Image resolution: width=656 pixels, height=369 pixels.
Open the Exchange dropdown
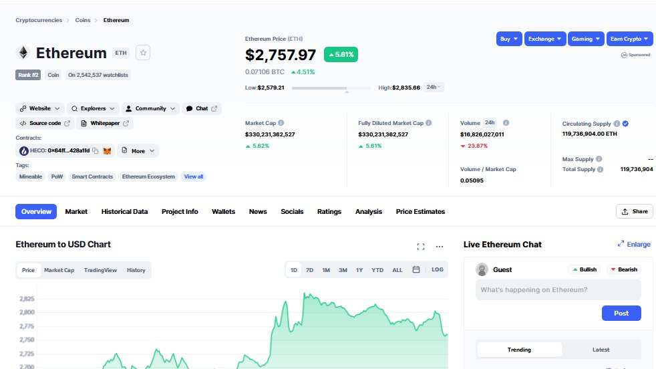pyautogui.click(x=545, y=39)
